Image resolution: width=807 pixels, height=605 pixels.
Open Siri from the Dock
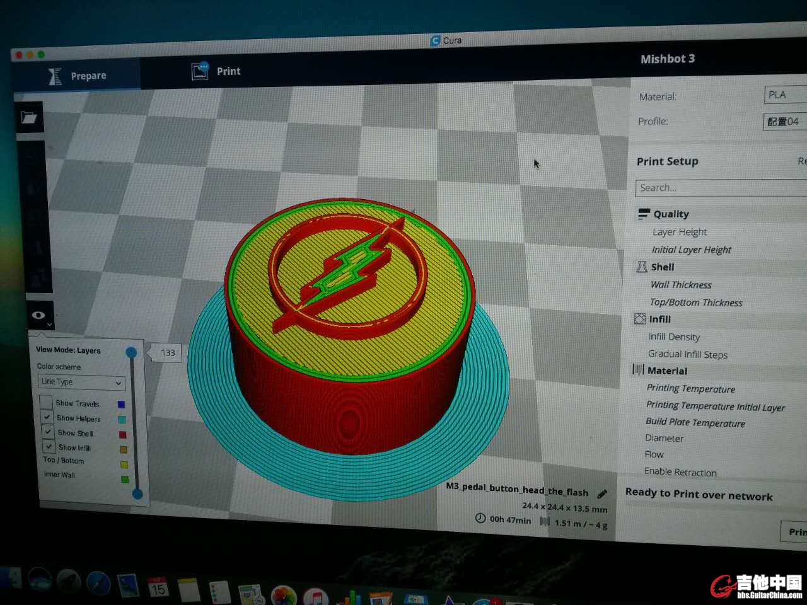40,580
